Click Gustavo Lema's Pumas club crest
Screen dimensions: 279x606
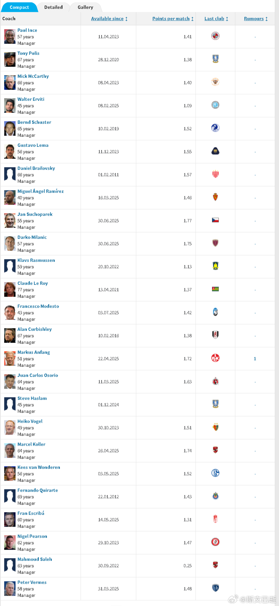click(x=215, y=151)
